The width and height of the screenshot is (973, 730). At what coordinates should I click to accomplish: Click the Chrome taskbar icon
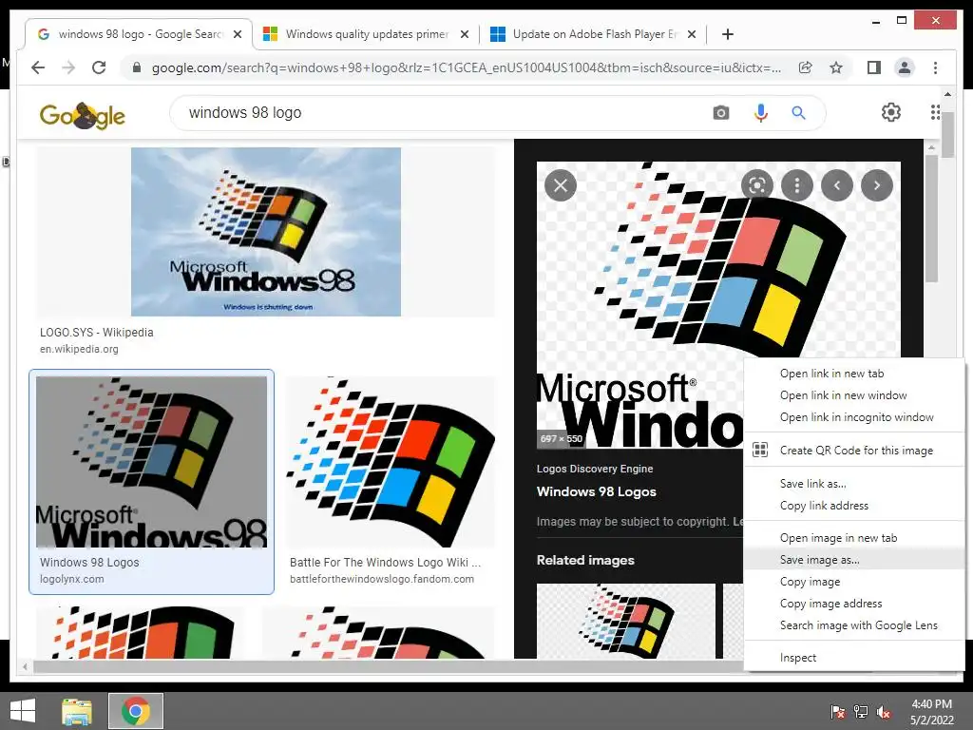click(135, 711)
